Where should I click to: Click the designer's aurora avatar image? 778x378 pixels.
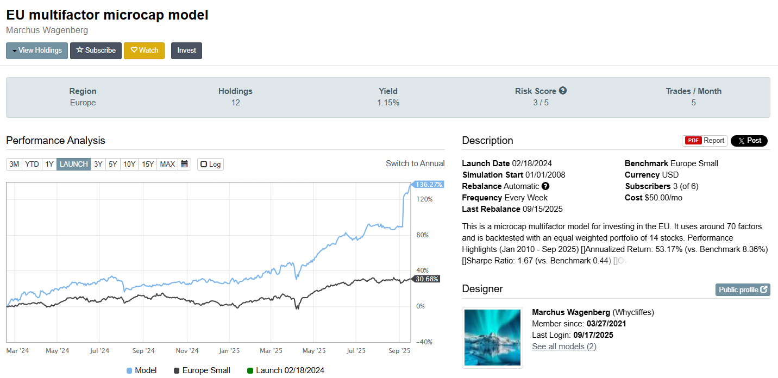pos(492,338)
